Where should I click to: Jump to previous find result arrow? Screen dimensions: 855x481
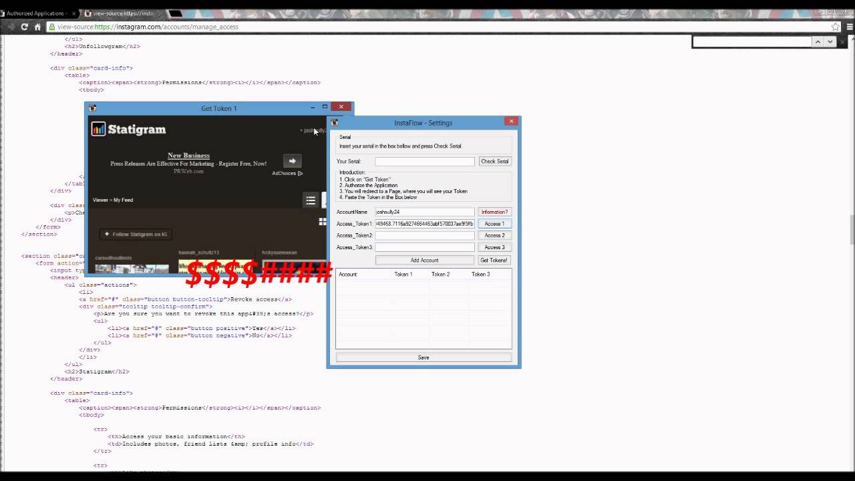click(x=817, y=41)
